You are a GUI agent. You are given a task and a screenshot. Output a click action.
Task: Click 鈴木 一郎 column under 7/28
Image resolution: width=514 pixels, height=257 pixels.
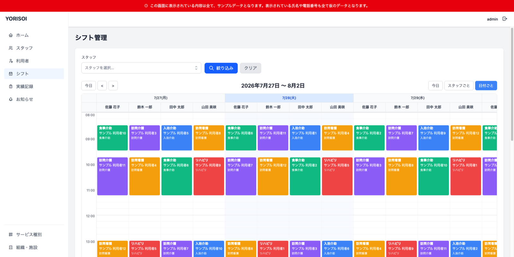273,107
